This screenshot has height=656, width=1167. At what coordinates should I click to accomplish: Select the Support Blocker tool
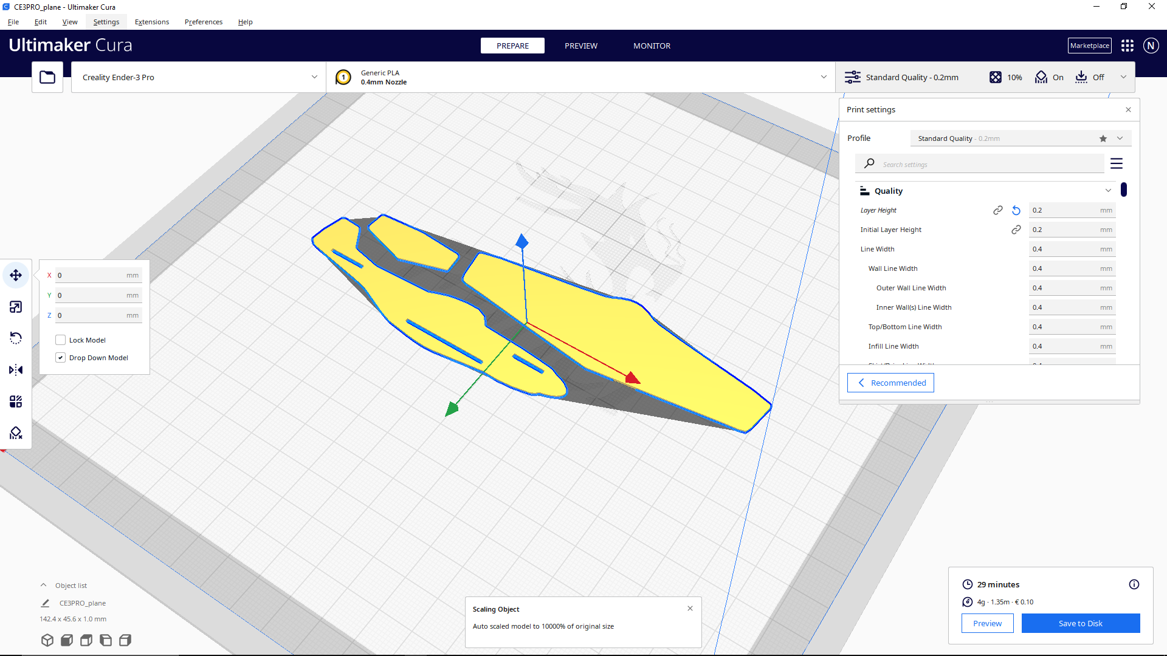coord(16,433)
